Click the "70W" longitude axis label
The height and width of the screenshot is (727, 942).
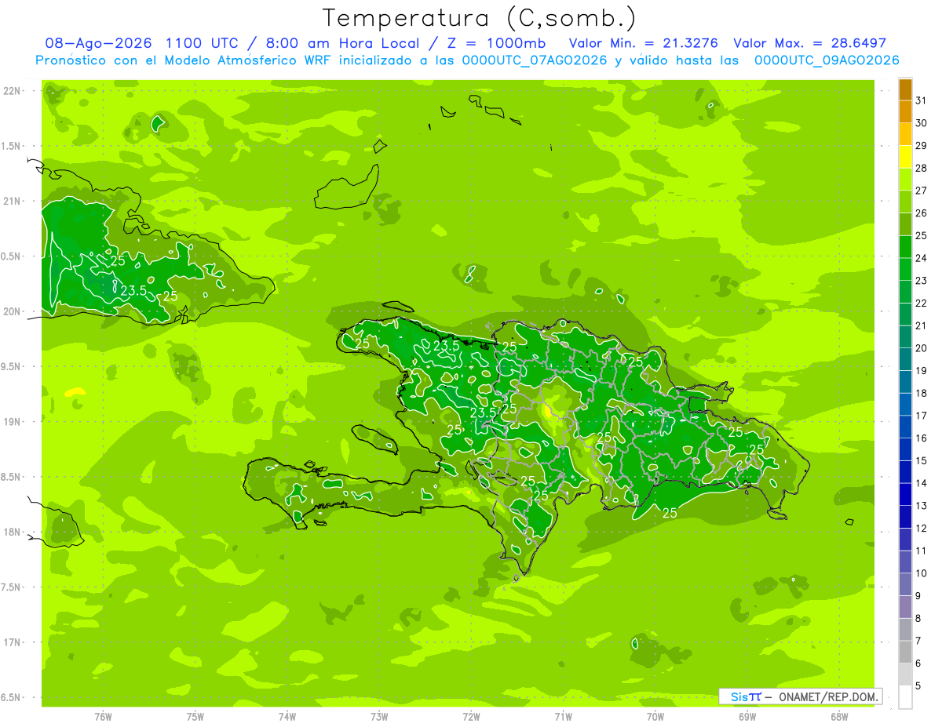click(x=655, y=716)
